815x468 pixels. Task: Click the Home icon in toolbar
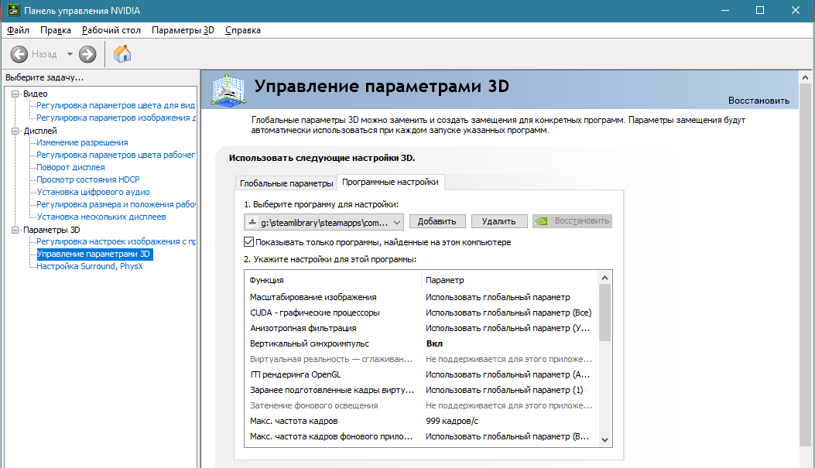[122, 54]
